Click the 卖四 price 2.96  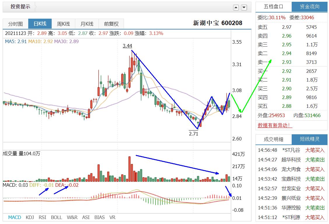click(287, 36)
